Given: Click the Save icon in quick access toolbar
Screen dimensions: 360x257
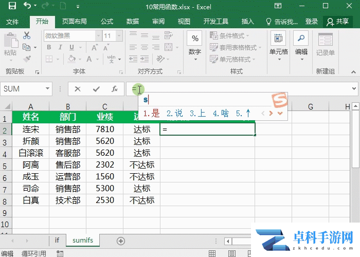Looking at the screenshot, I should (12, 6).
